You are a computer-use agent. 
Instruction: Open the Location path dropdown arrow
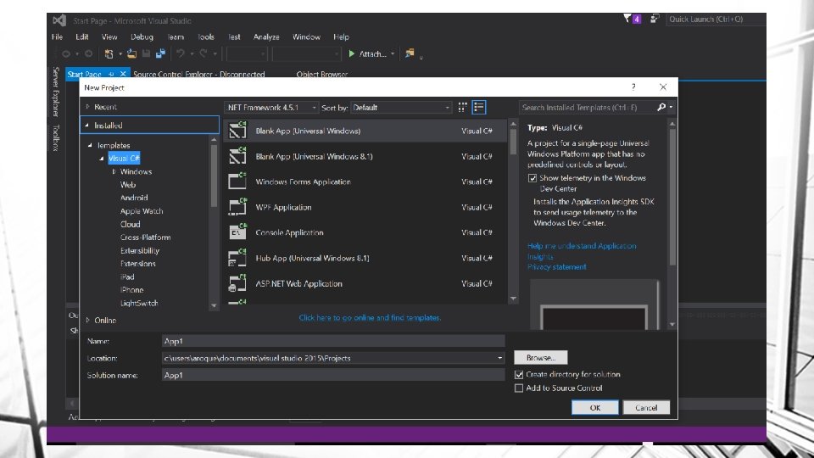point(499,358)
